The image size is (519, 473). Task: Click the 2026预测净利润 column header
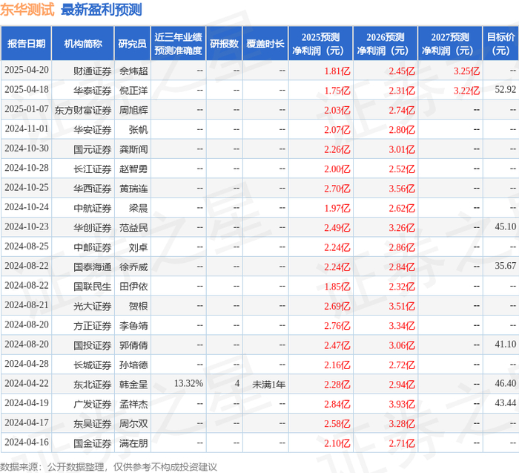click(x=386, y=43)
